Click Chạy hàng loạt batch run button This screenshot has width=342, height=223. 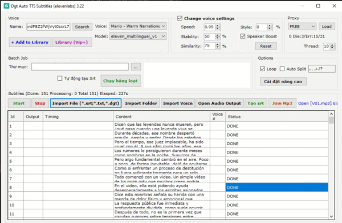coord(120,81)
